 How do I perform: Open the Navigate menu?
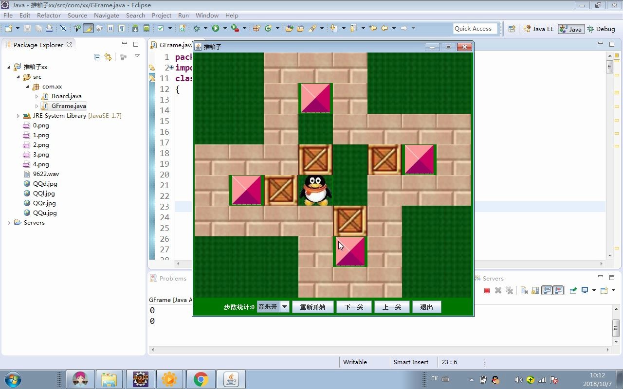[x=106, y=15]
